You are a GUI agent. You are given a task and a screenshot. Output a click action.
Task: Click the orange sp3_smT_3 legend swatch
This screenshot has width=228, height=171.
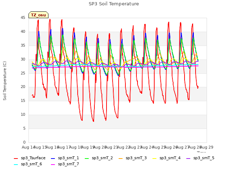pos(121,158)
